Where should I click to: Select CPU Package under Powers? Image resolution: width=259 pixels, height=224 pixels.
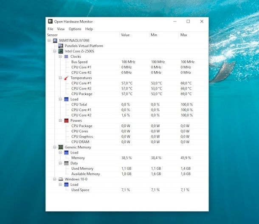[x=127, y=126]
